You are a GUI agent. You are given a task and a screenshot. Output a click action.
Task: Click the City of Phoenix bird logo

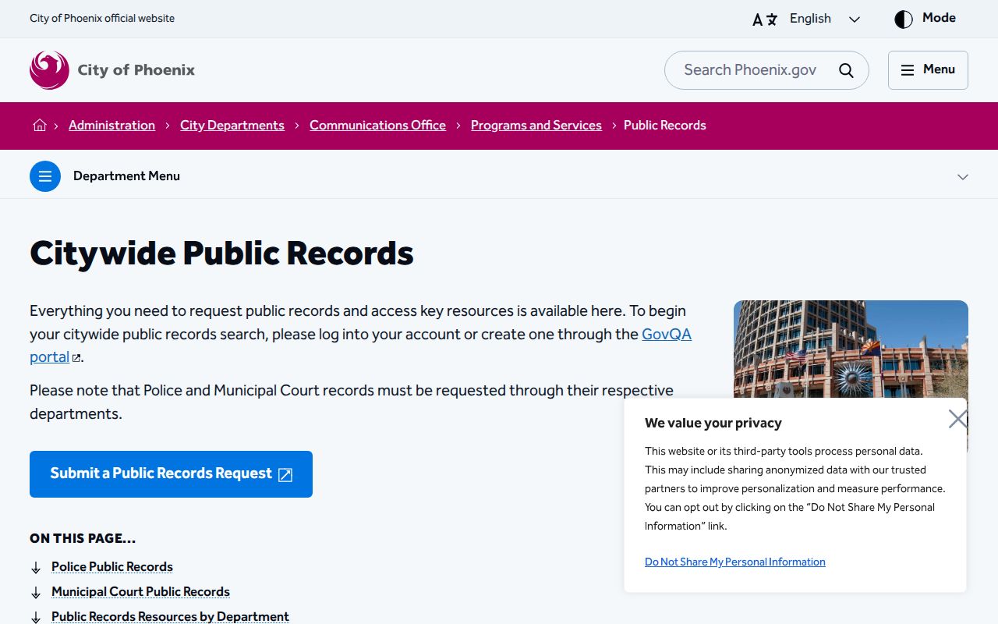coord(49,70)
